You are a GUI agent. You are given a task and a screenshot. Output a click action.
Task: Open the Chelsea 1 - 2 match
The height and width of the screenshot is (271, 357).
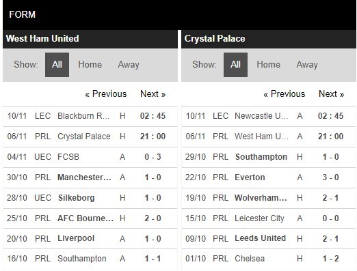pyautogui.click(x=269, y=259)
